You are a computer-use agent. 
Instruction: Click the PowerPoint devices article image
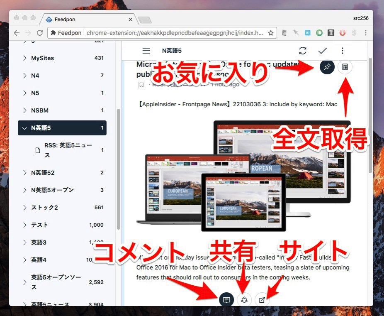tap(243, 176)
